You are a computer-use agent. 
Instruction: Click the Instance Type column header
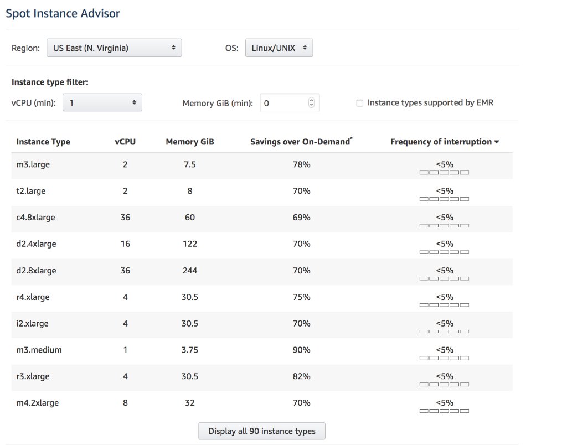[x=43, y=142]
